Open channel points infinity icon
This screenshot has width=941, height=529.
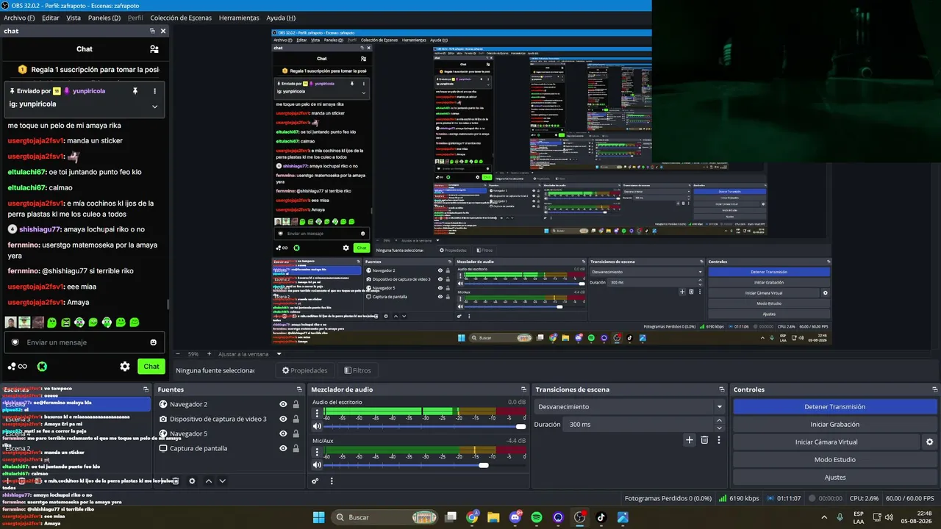click(x=18, y=366)
